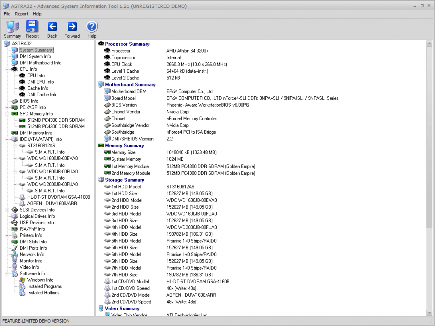Screen dimensions: 435x326
Task: Click the Memory Summary heading
Action: tap(124, 146)
